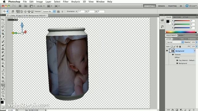This screenshot has width=198, height=111.
Task: Toggle lock image pixels
Action: click(174, 47)
